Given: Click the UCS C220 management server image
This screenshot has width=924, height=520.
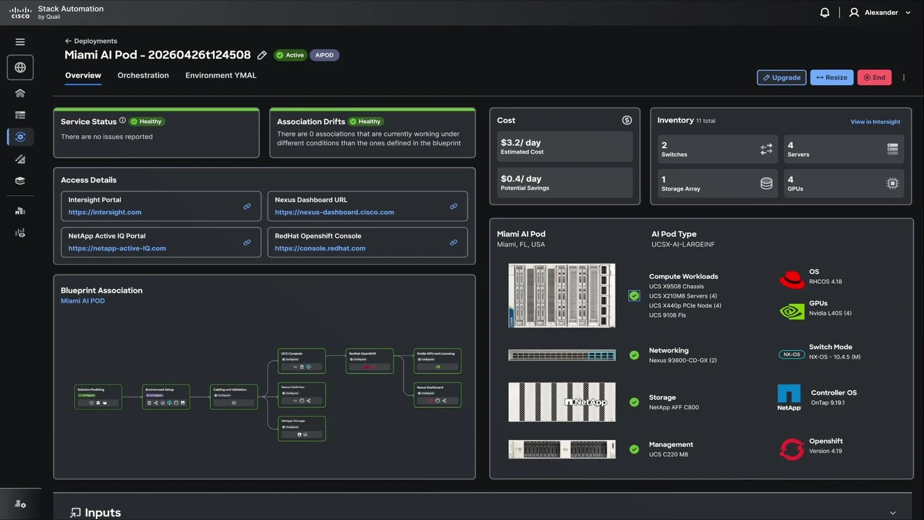Looking at the screenshot, I should [562, 449].
